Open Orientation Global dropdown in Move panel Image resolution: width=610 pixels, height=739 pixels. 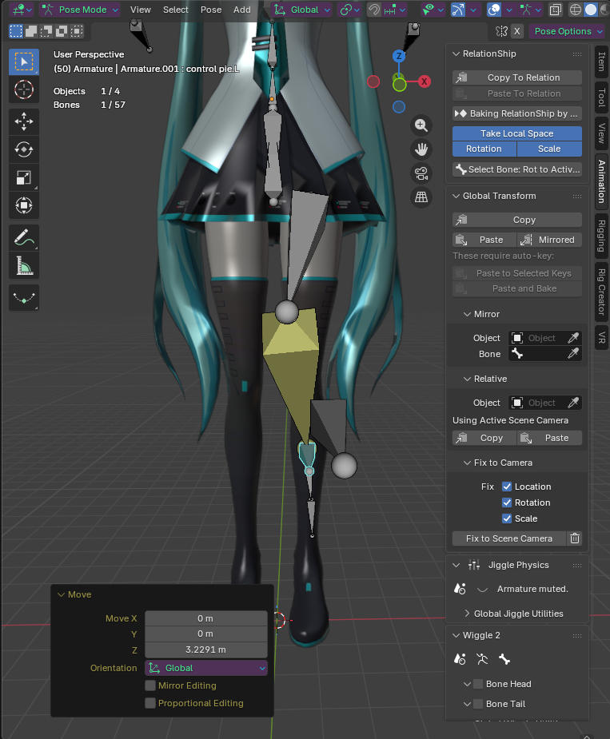[x=206, y=668]
